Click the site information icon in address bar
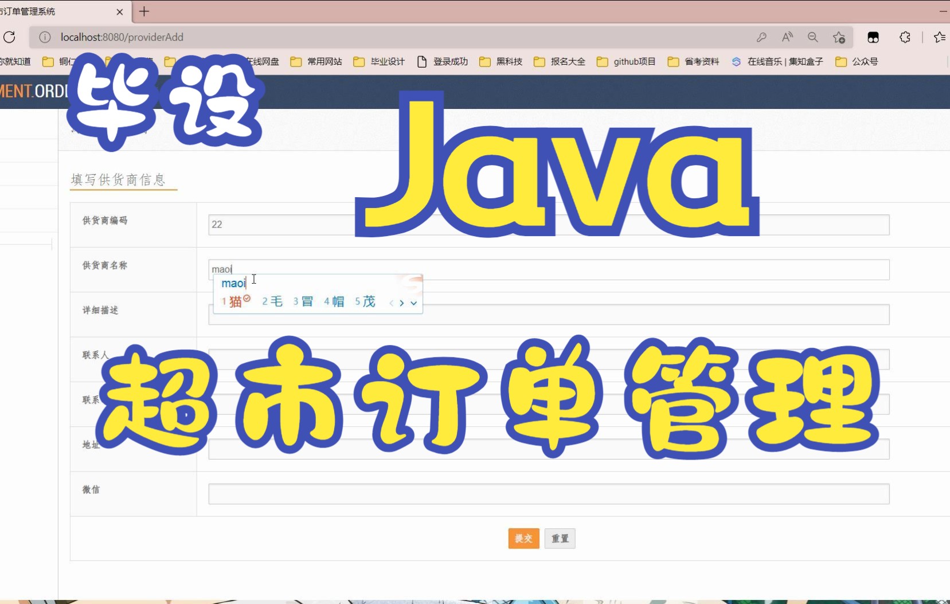 (45, 37)
